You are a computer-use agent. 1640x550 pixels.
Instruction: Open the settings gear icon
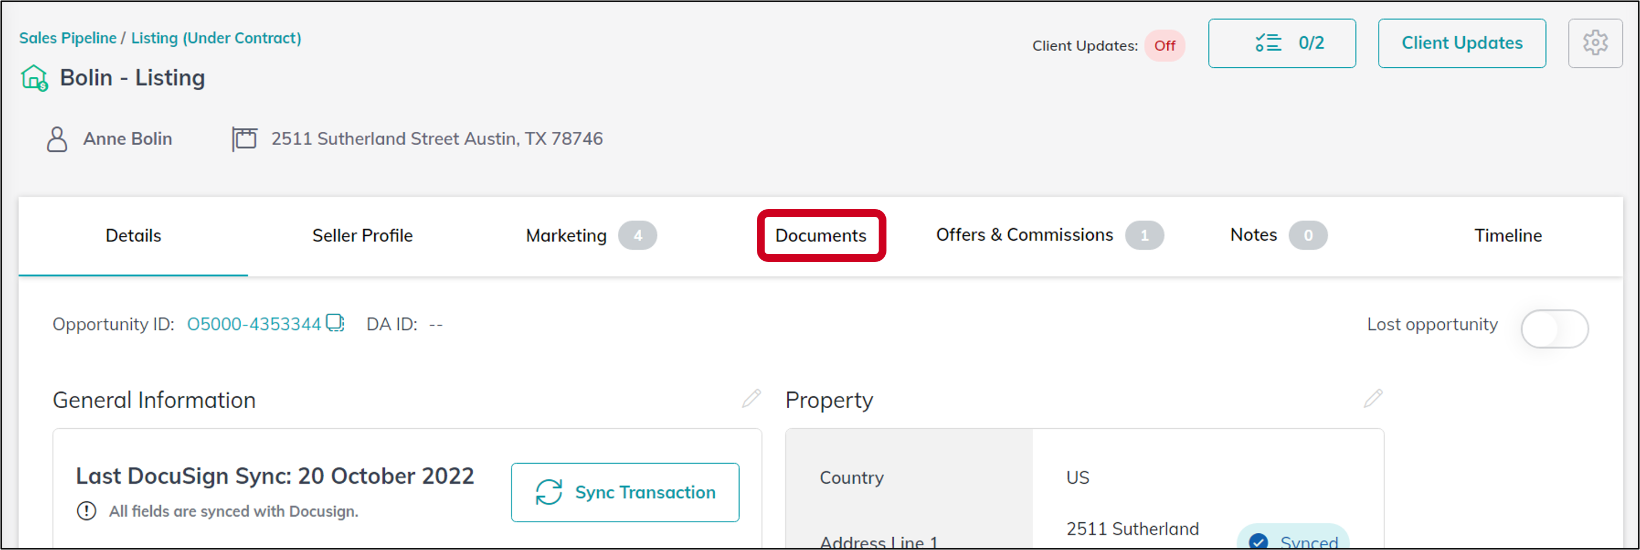1595,43
